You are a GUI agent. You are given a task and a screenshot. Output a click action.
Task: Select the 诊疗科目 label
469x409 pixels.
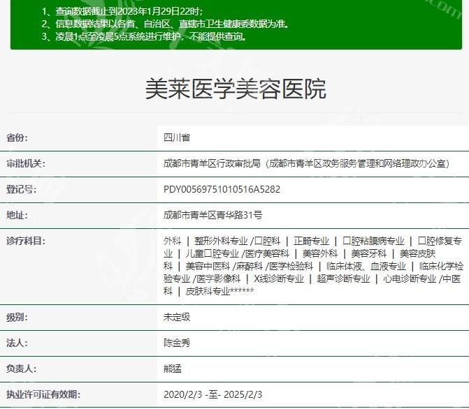coord(25,241)
